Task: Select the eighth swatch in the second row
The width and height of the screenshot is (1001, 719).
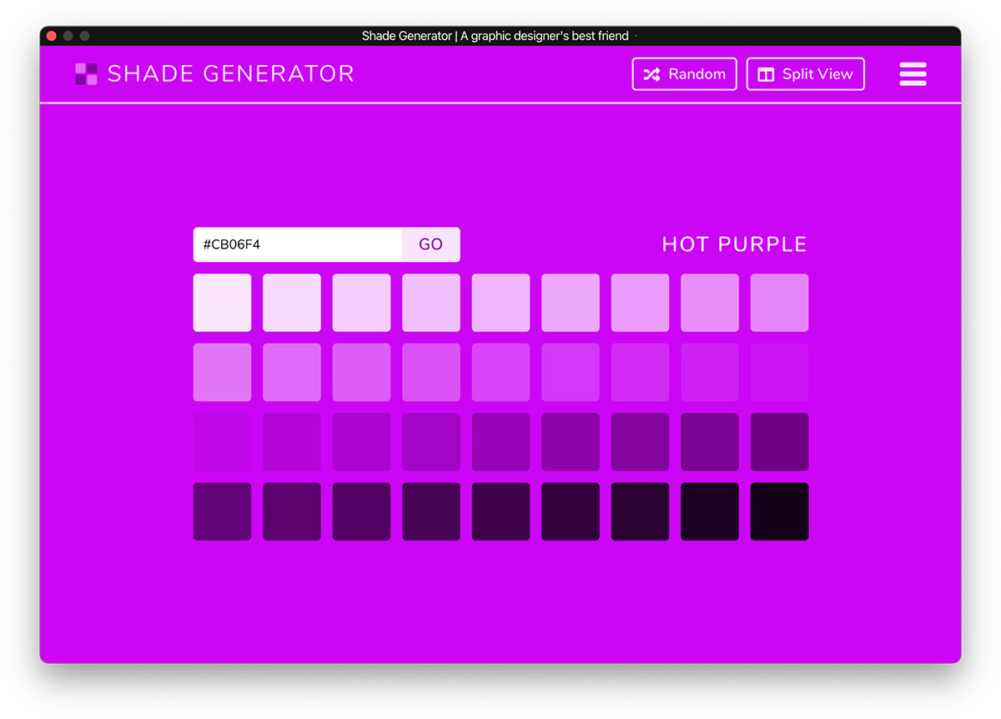Action: tap(710, 372)
